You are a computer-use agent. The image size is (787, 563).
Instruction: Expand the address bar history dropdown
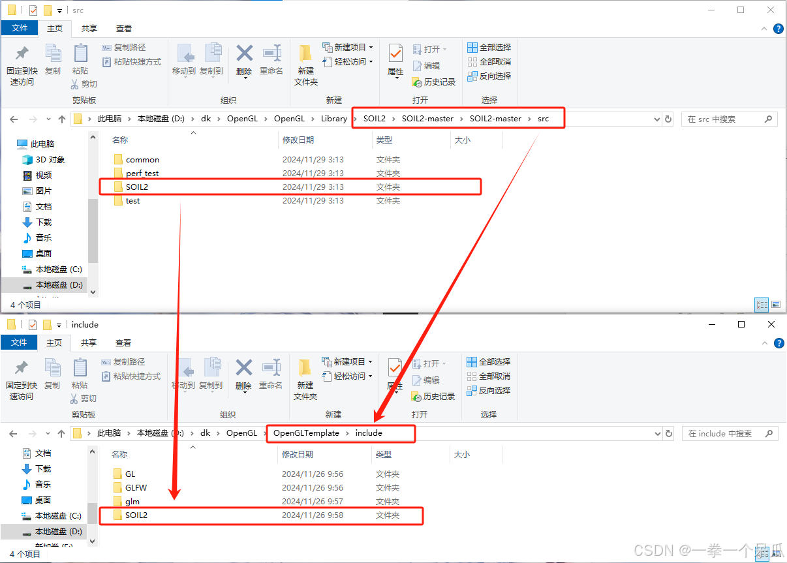tap(658, 119)
